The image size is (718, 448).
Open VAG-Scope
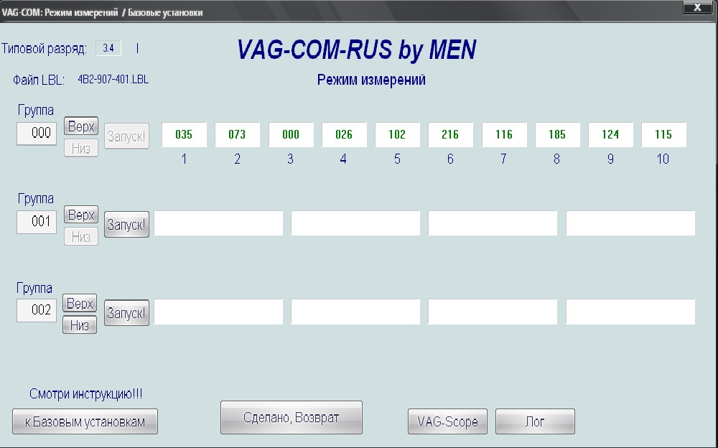tap(447, 421)
